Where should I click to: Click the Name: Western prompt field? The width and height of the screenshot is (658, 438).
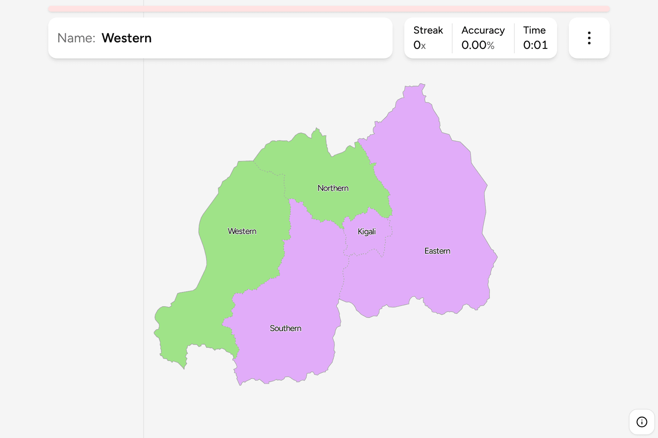pos(220,38)
